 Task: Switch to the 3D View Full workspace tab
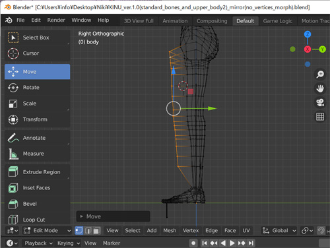pos(139,21)
